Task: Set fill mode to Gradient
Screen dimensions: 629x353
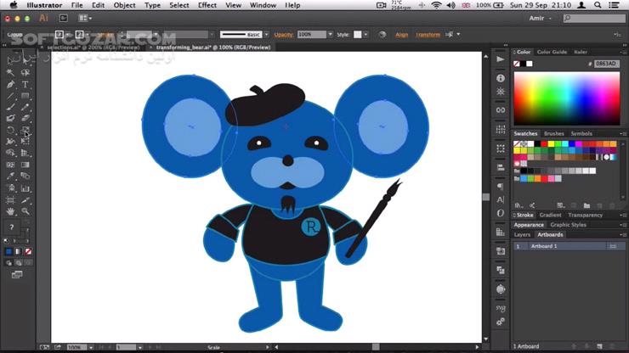Action: [x=19, y=252]
